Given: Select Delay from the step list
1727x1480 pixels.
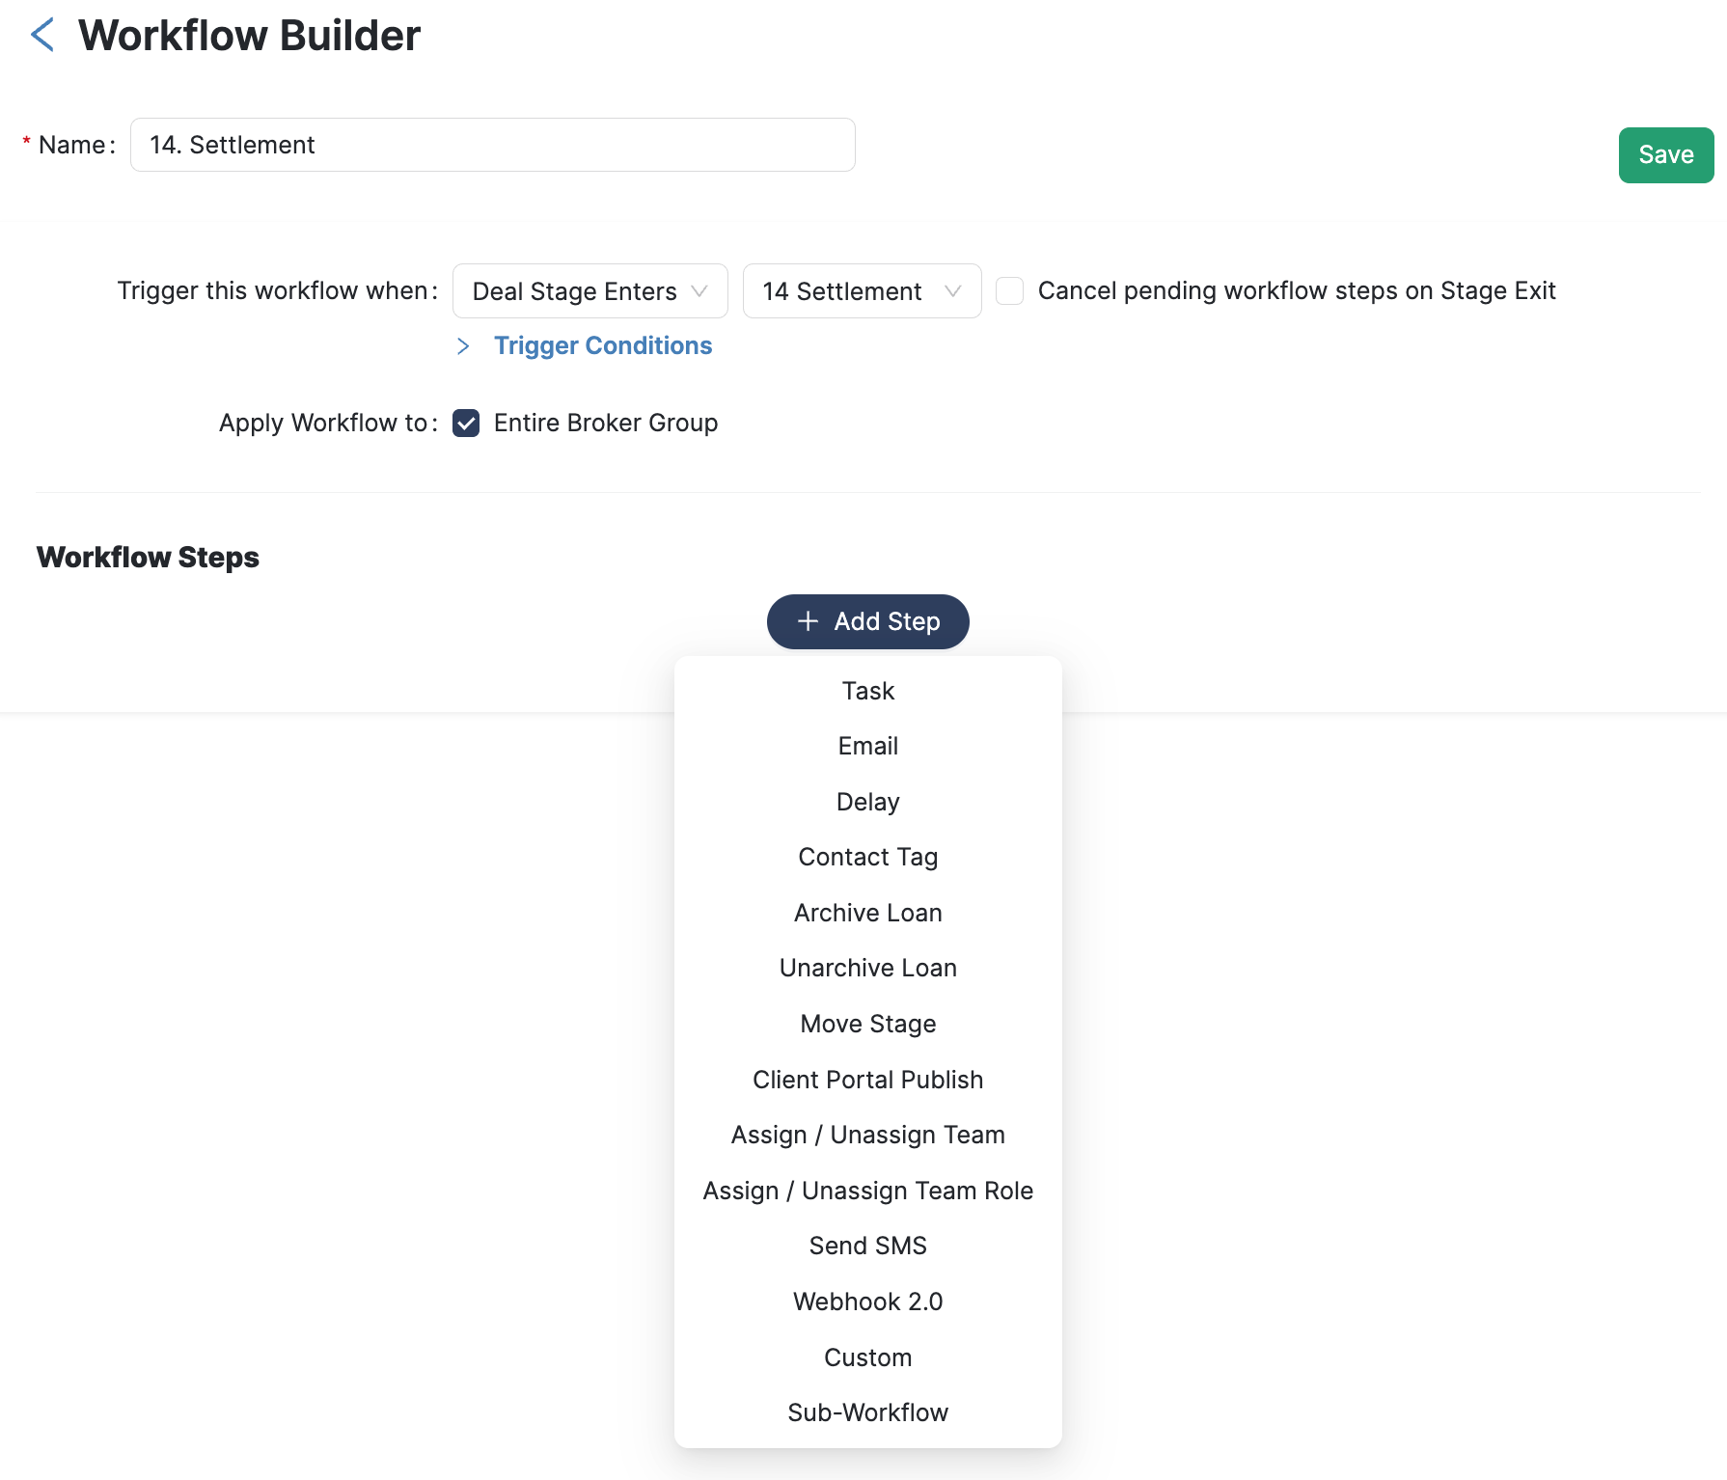Looking at the screenshot, I should click(x=867, y=802).
